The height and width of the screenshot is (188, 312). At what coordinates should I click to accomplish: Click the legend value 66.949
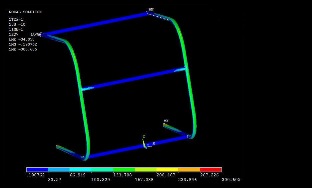tap(78, 175)
